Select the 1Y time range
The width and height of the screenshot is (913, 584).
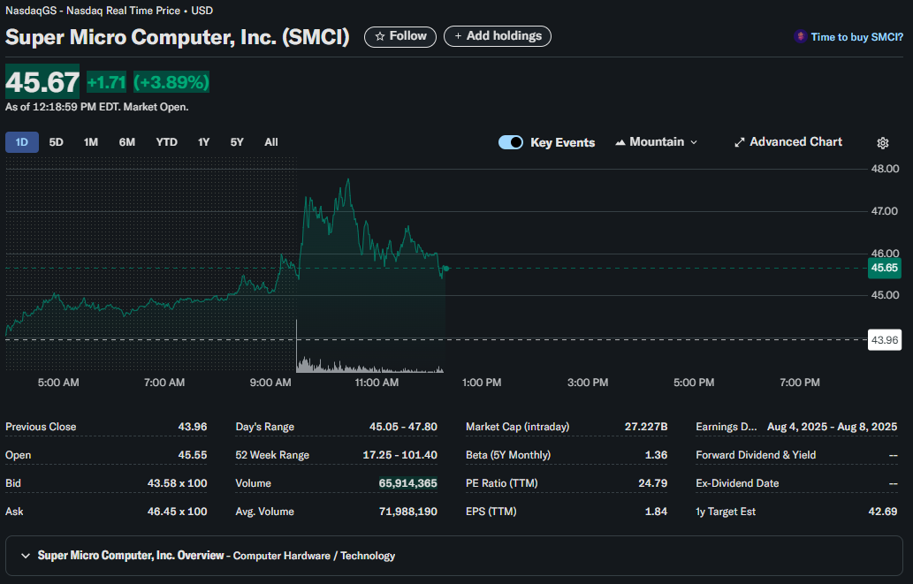[204, 142]
